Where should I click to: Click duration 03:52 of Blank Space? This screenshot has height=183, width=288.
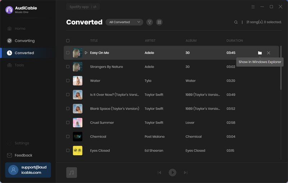point(231,108)
